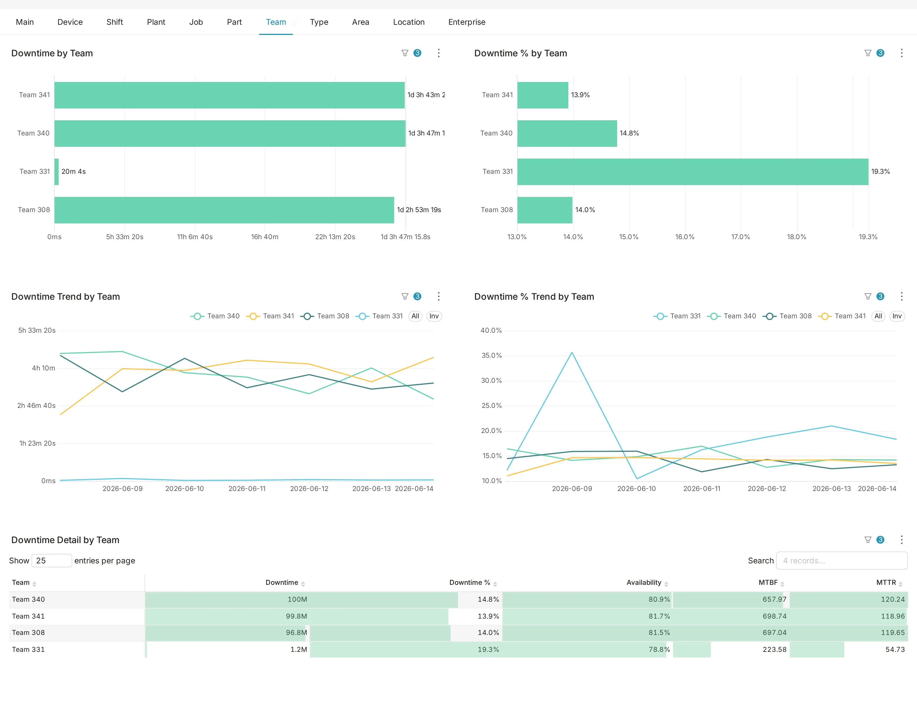This screenshot has height=711, width=917.
Task: Click the Team 341 bar in Downtime by Team
Action: 230,95
